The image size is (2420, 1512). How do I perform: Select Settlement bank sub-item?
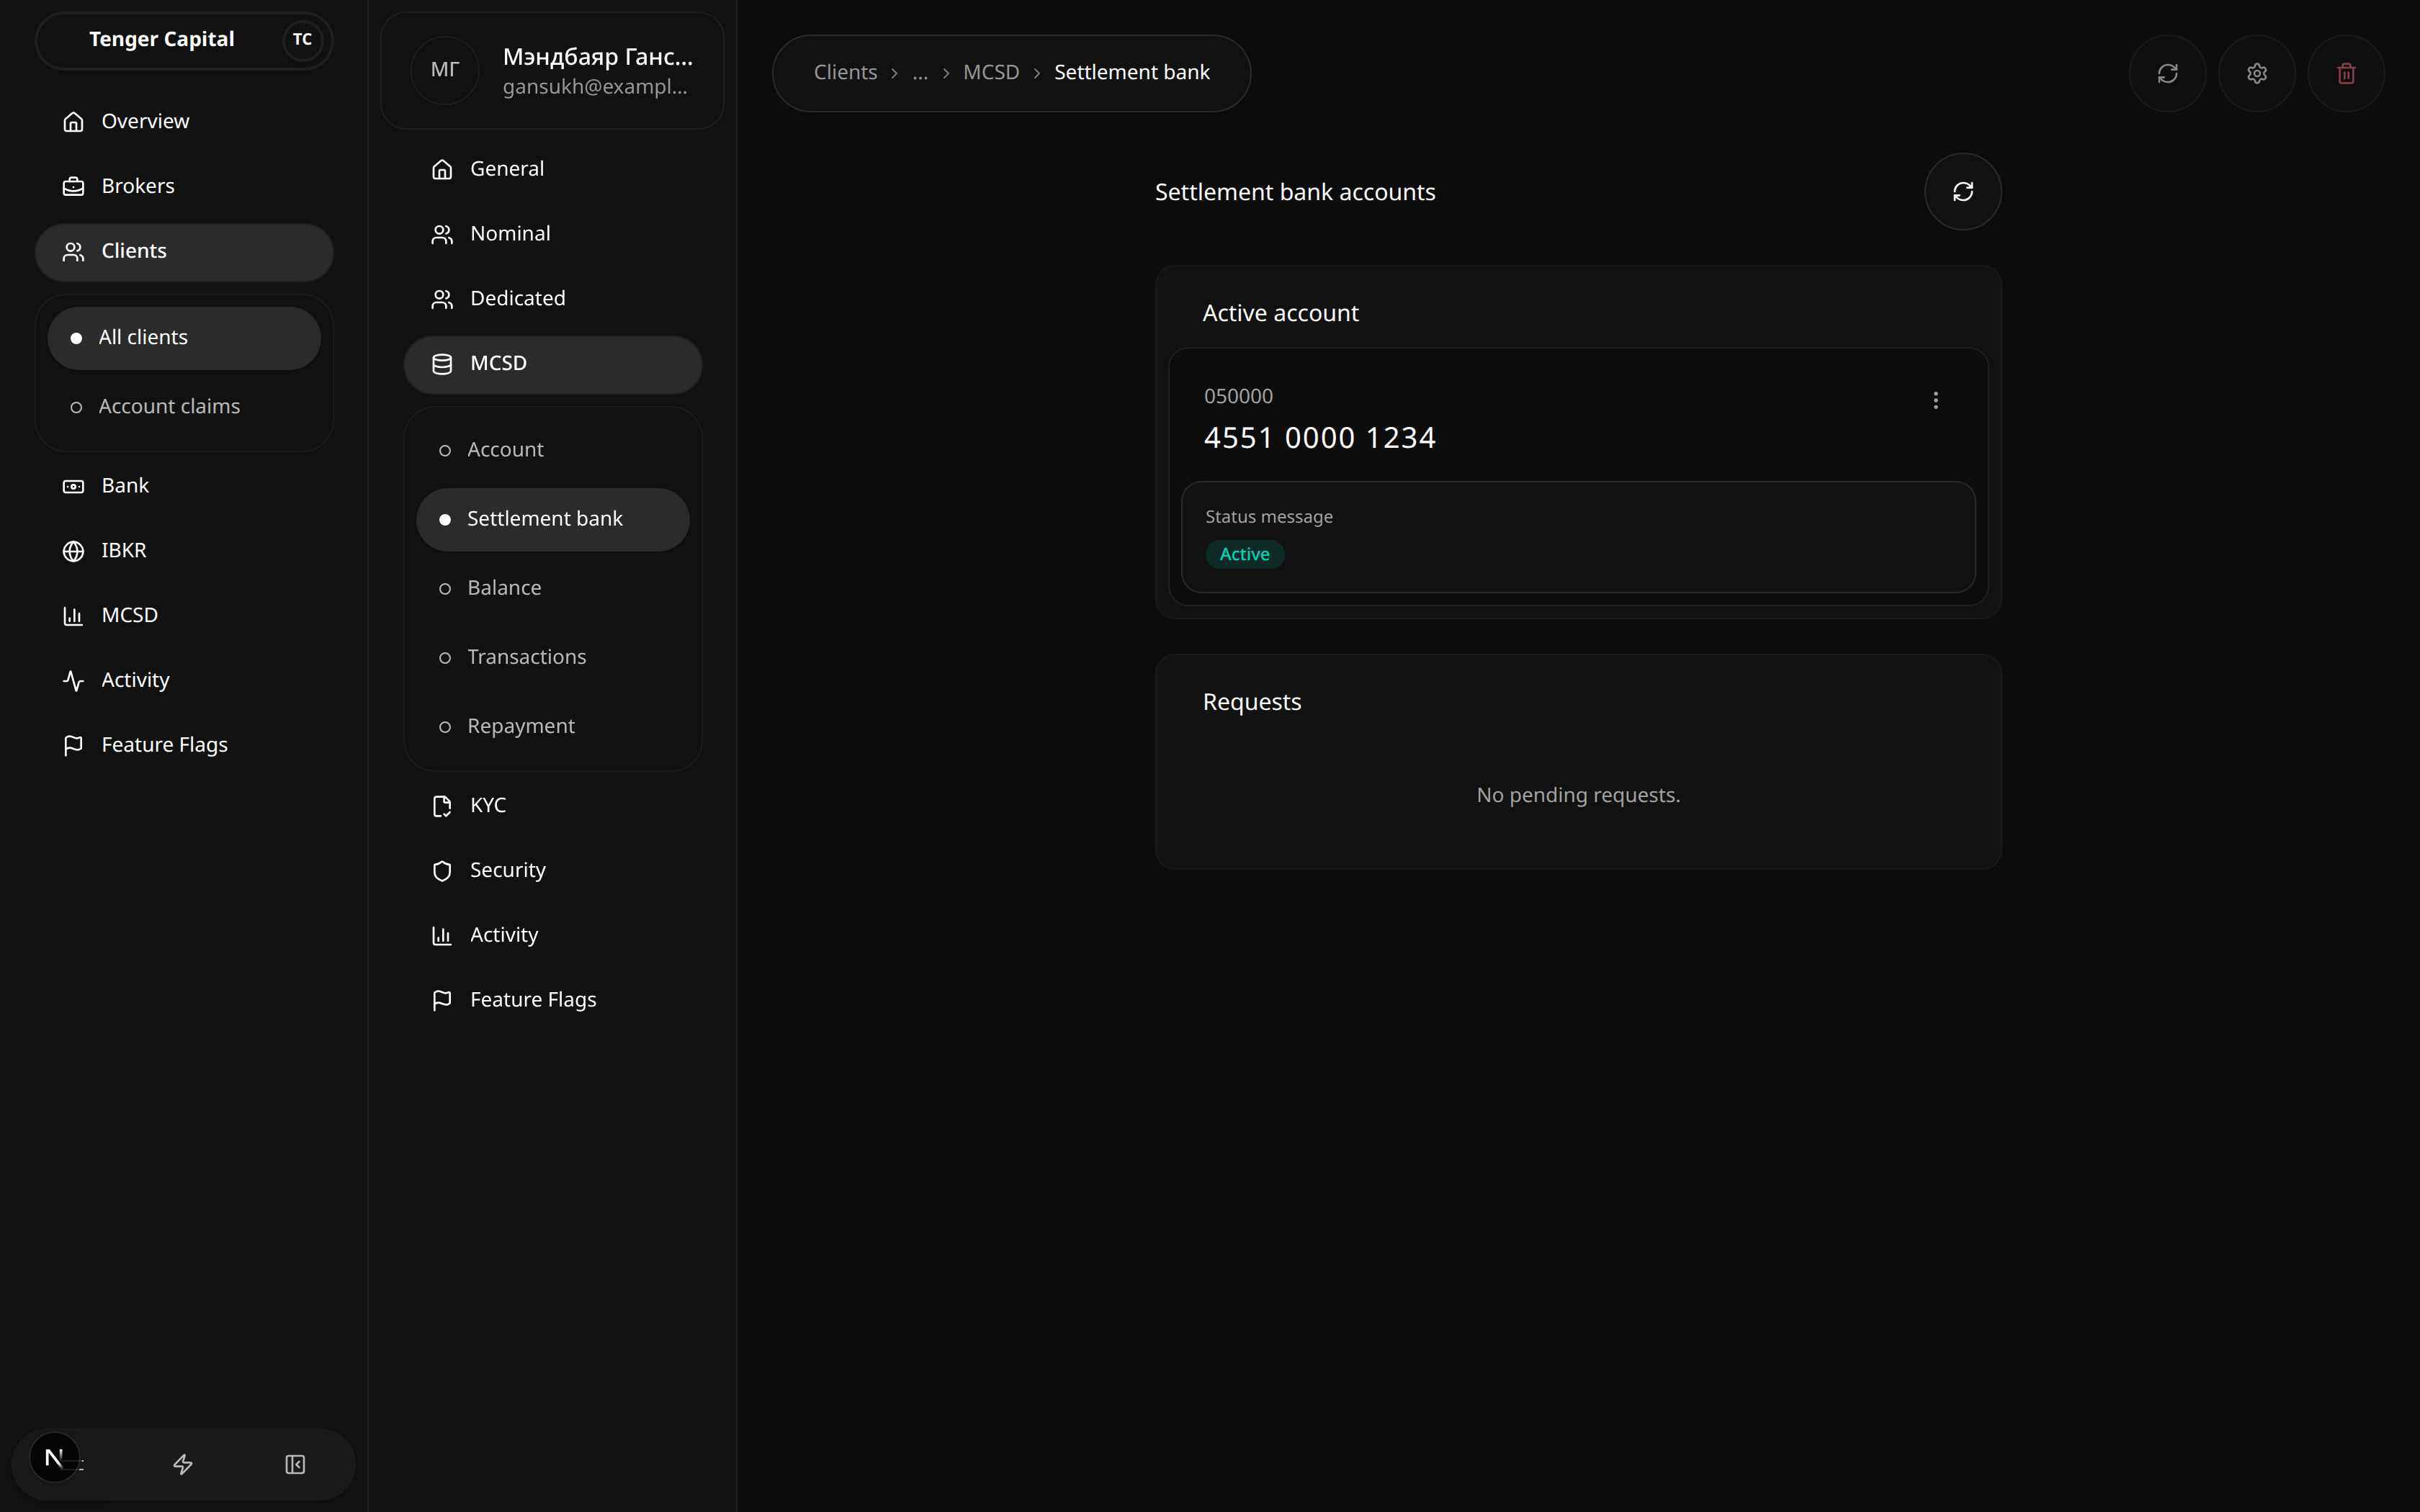pyautogui.click(x=552, y=519)
